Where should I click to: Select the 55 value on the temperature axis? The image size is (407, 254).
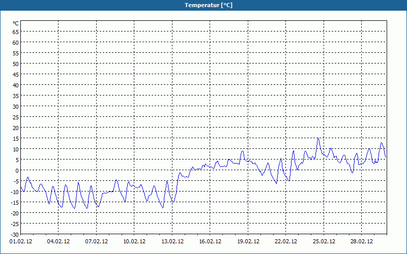coord(16,53)
